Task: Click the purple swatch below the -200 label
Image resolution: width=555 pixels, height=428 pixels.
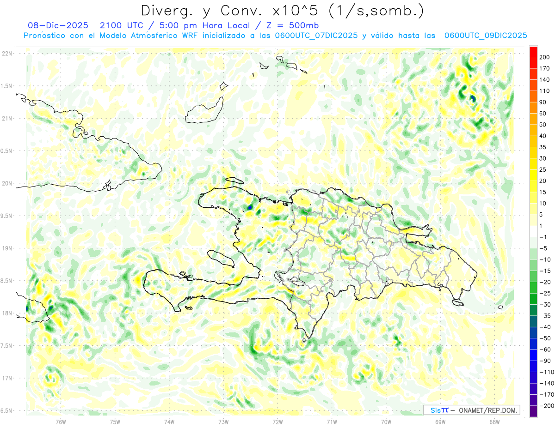Action: coord(533,412)
